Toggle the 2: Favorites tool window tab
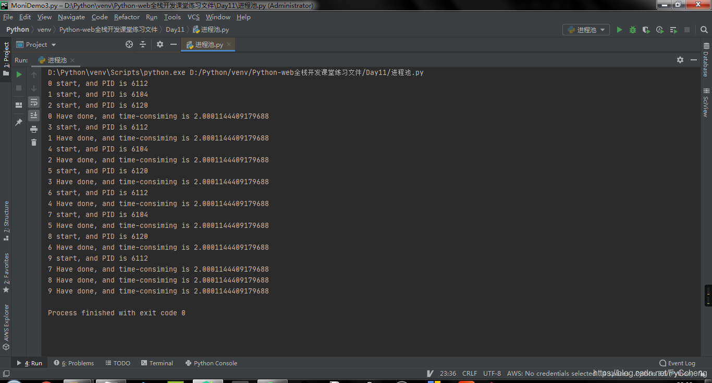The image size is (712, 383). [6, 273]
